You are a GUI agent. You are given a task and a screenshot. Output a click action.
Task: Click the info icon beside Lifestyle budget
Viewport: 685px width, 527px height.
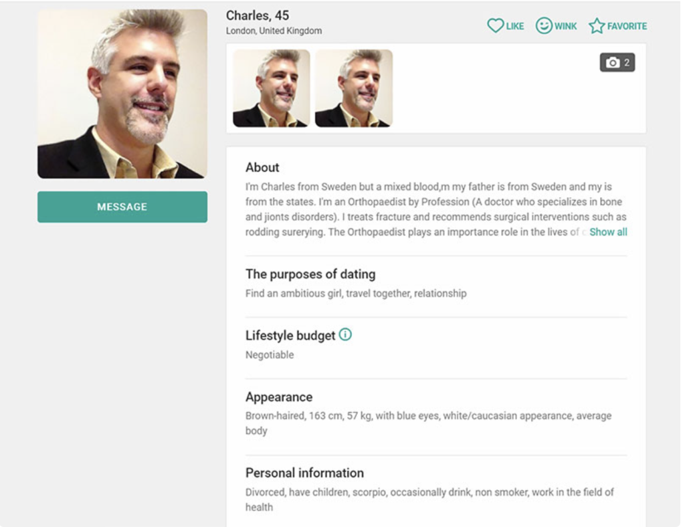pos(345,335)
